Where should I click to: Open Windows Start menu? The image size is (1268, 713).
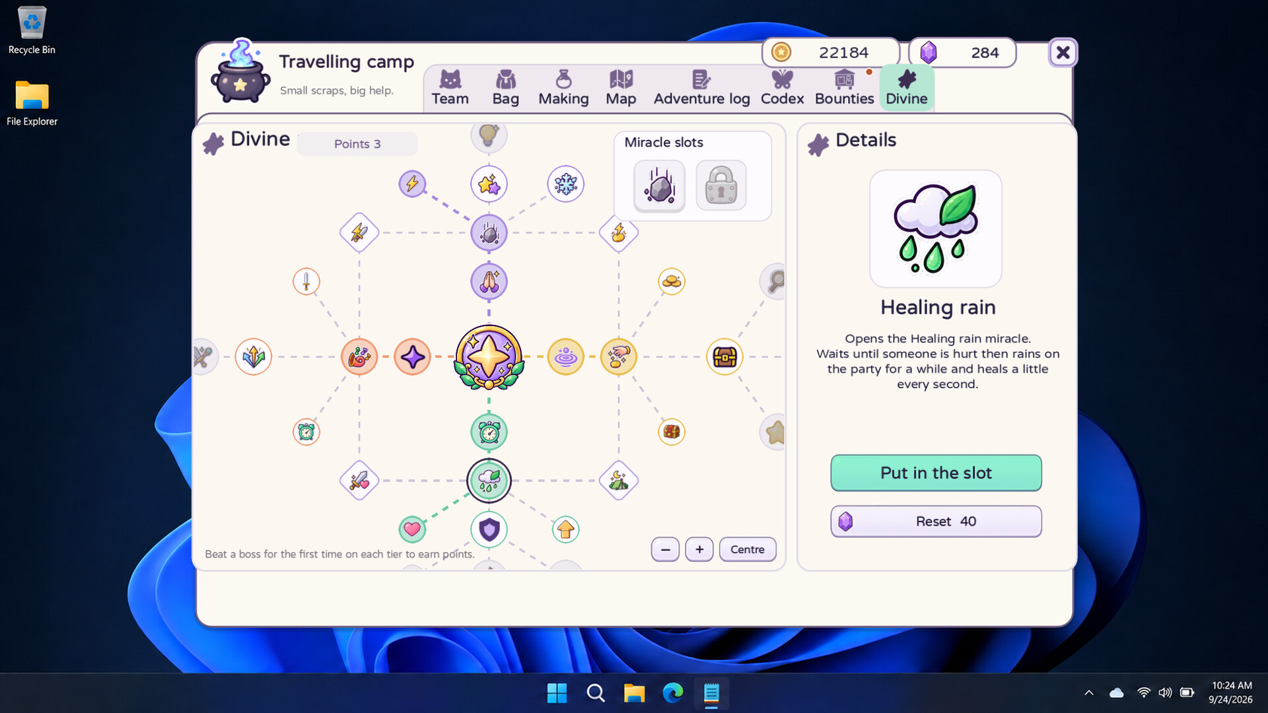coord(557,693)
